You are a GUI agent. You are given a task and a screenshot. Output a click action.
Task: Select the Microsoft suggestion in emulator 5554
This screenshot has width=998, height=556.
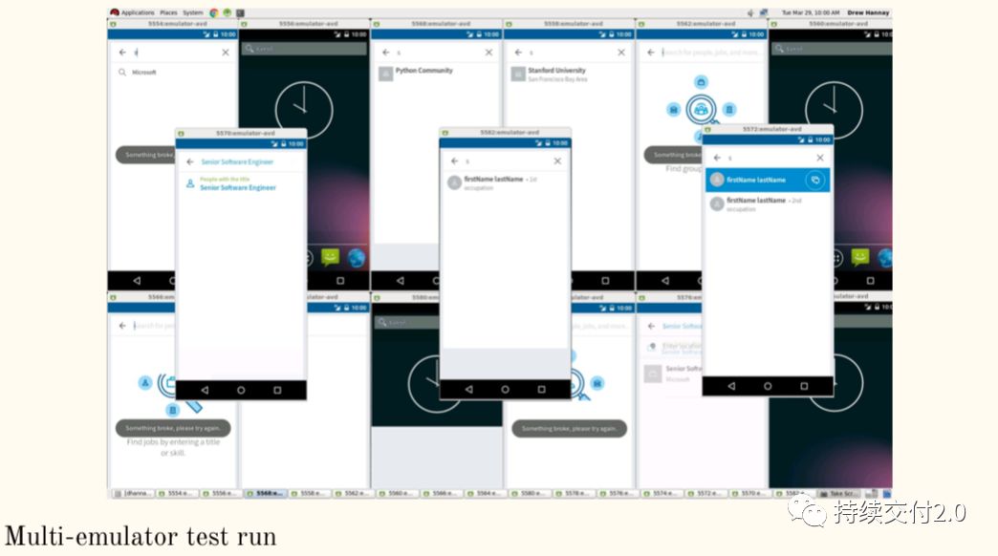pos(172,73)
